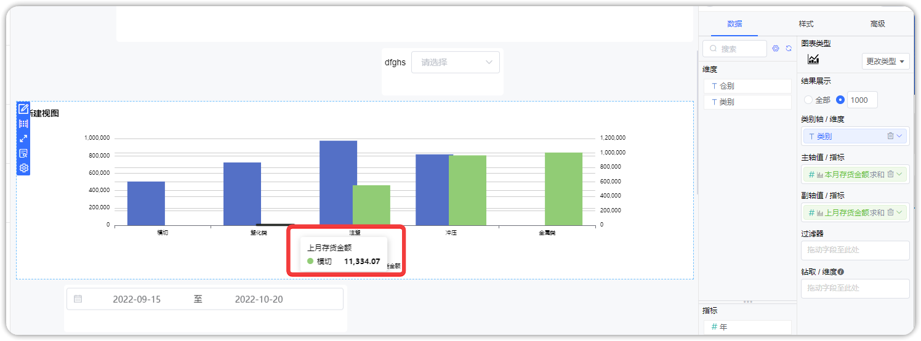
Task: Expand the chevron on 上月存货金额 field
Action: pos(900,212)
